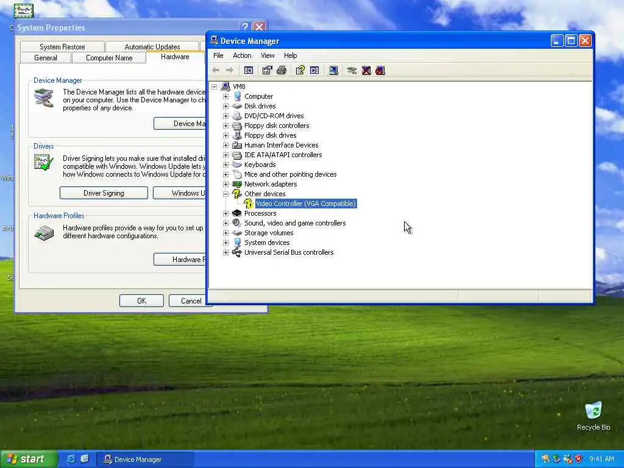624x468 pixels.
Task: Switch to the General tab in System Properties
Action: pyautogui.click(x=45, y=58)
